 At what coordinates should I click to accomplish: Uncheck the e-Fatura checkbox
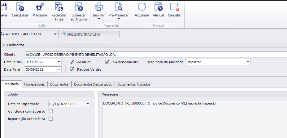click(x=72, y=62)
